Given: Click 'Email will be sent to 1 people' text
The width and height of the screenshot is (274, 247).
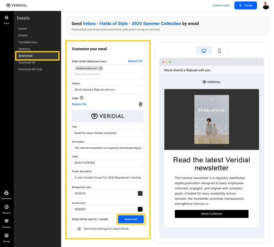Looking at the screenshot, I should tap(90, 219).
